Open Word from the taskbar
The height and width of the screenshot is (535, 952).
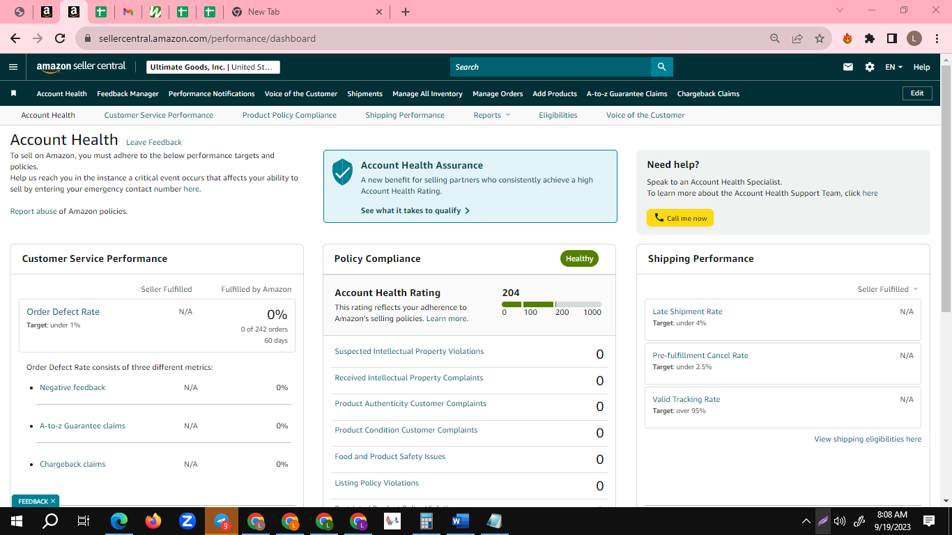click(460, 520)
